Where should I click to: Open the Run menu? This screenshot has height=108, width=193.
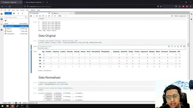tap(17, 10)
